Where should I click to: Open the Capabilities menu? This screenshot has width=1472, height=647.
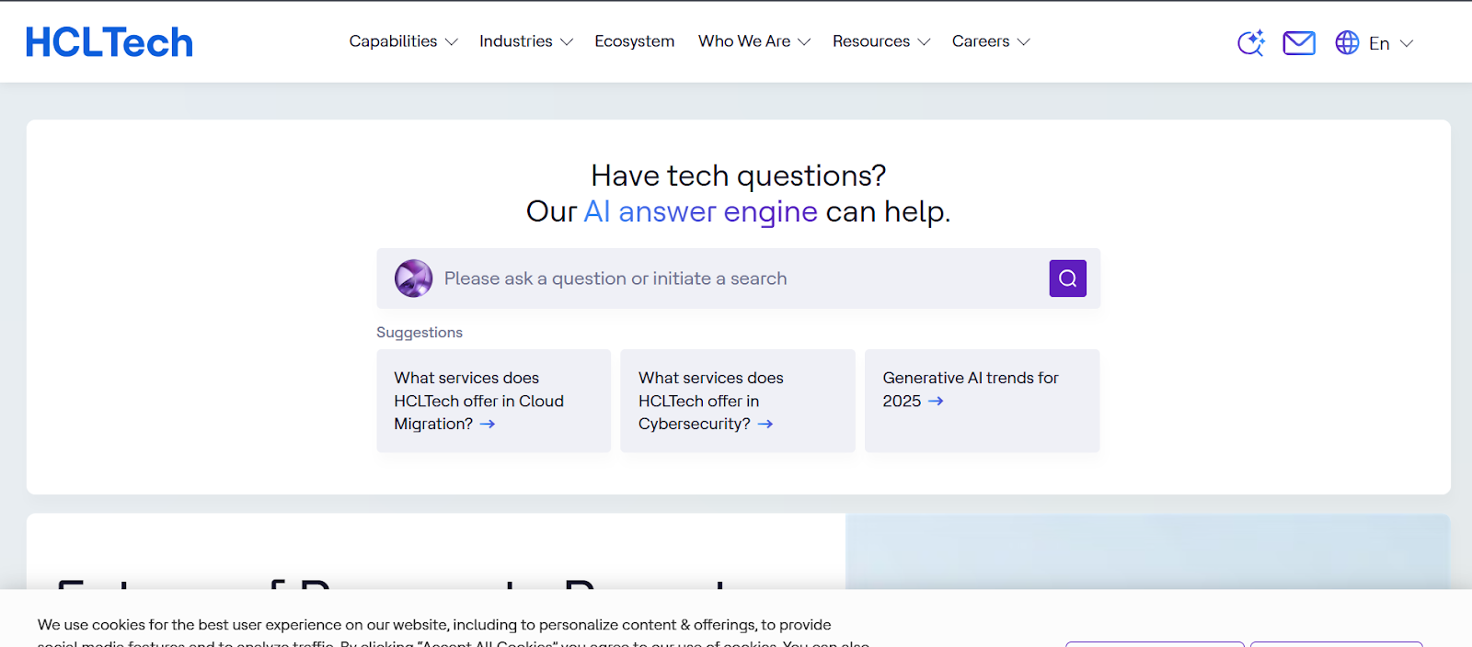(x=393, y=41)
